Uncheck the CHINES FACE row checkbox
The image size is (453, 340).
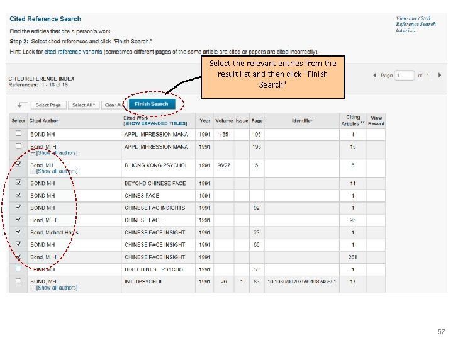point(18,195)
